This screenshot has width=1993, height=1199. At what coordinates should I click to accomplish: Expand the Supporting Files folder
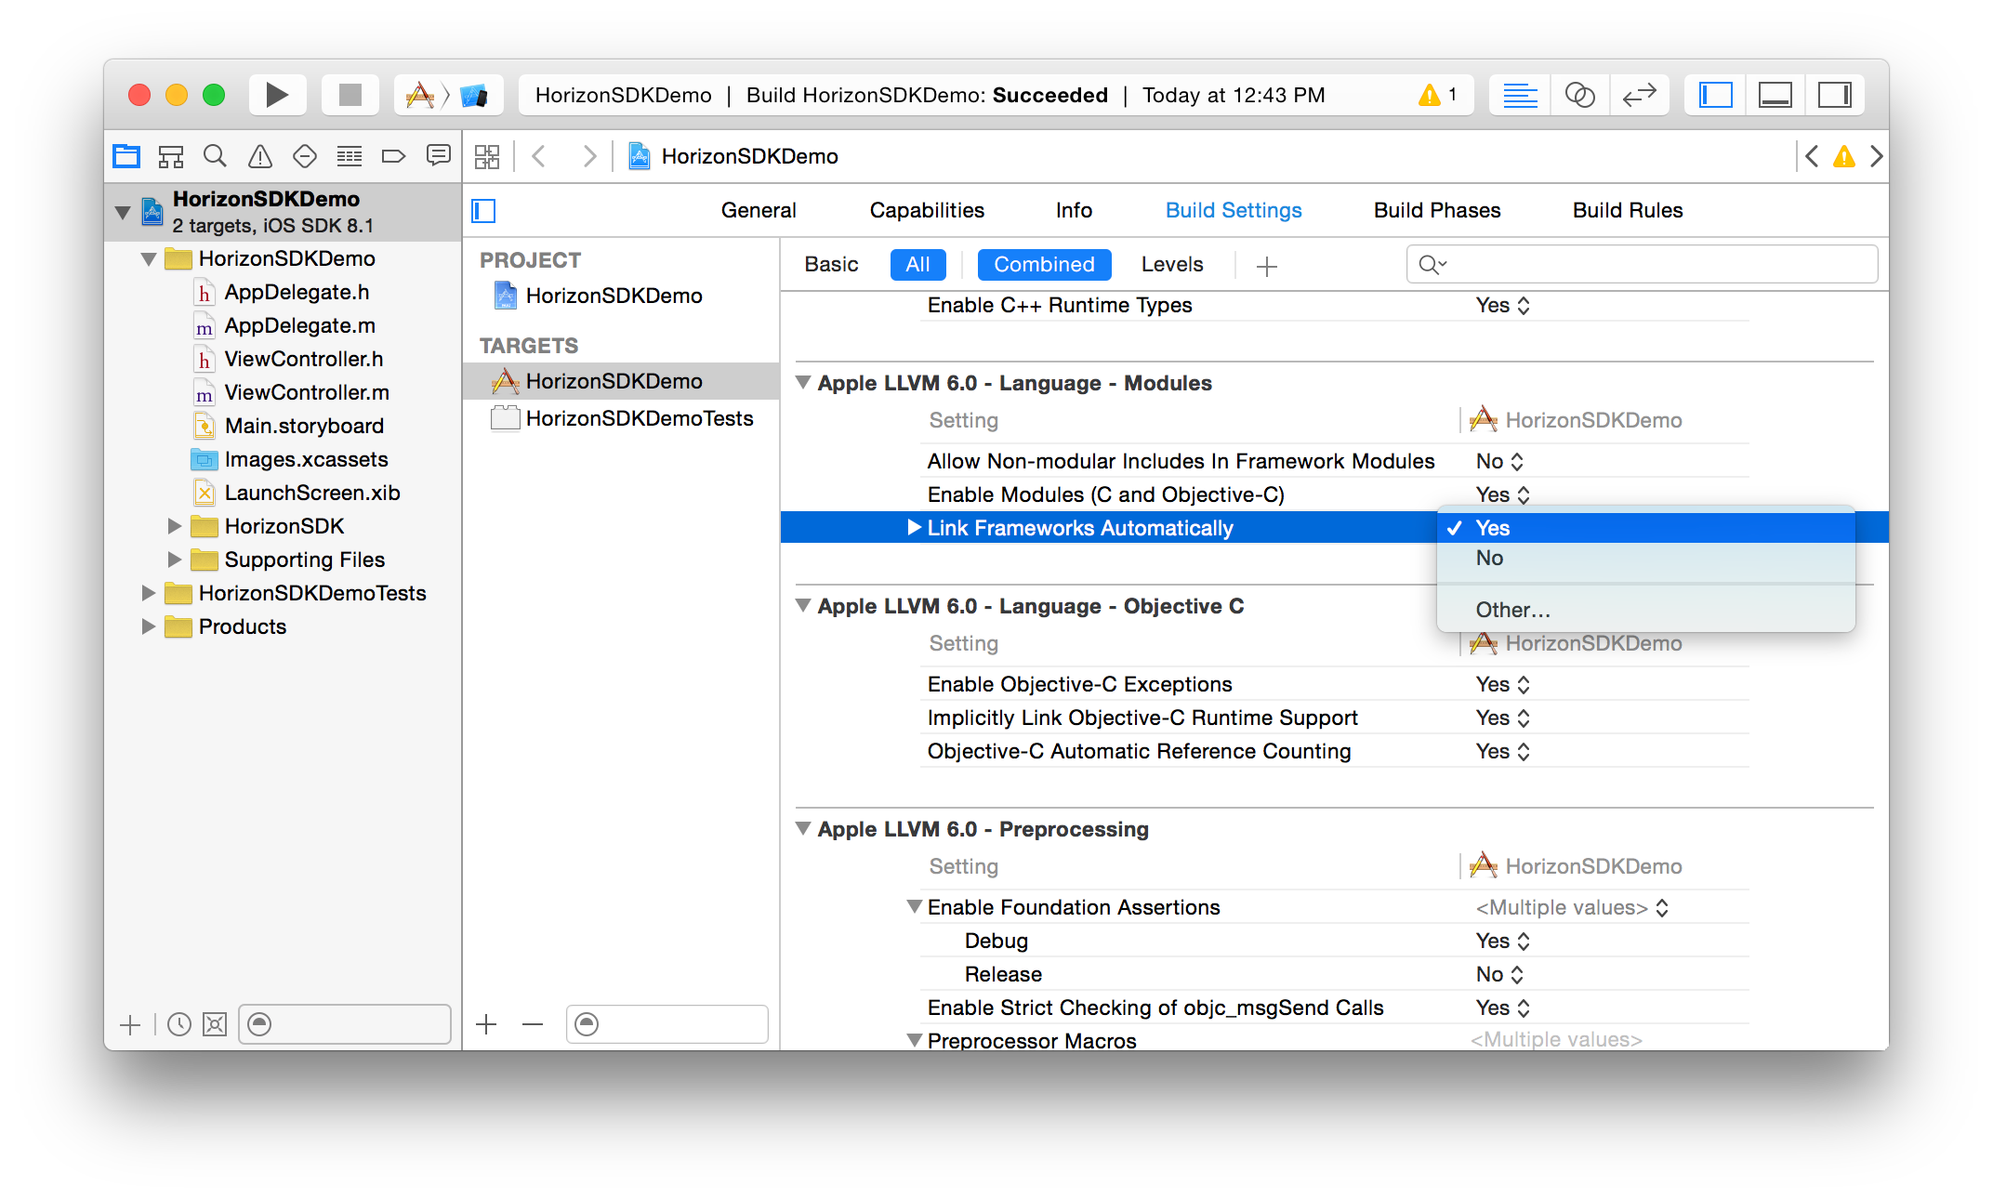174,560
